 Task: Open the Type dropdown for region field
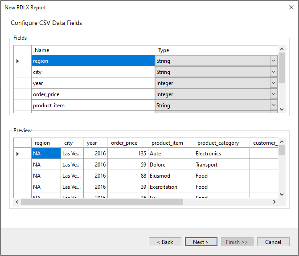274,61
